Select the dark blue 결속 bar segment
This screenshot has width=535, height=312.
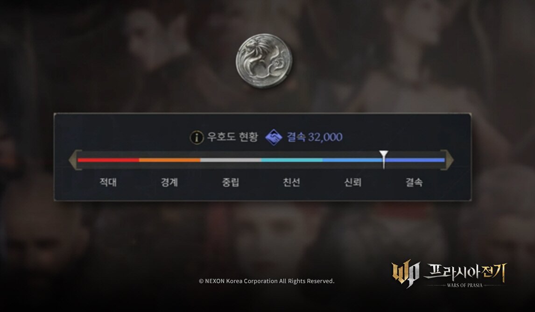[x=414, y=160]
